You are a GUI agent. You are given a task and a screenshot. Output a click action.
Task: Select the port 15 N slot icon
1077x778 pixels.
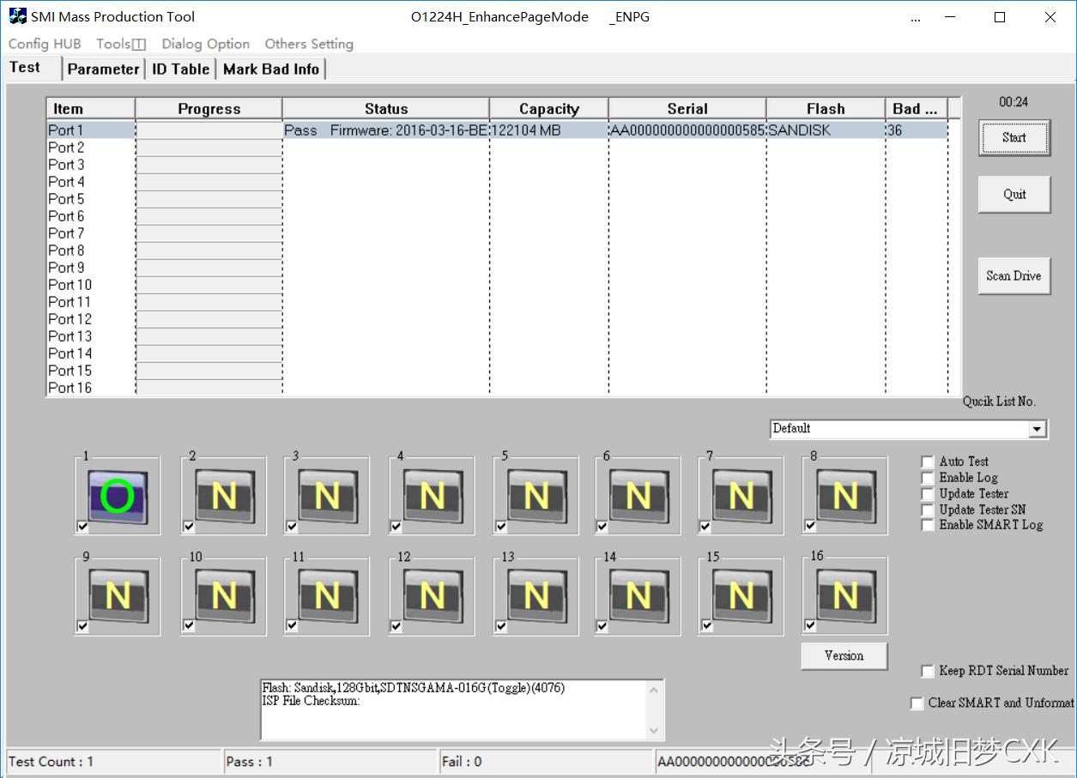click(741, 596)
